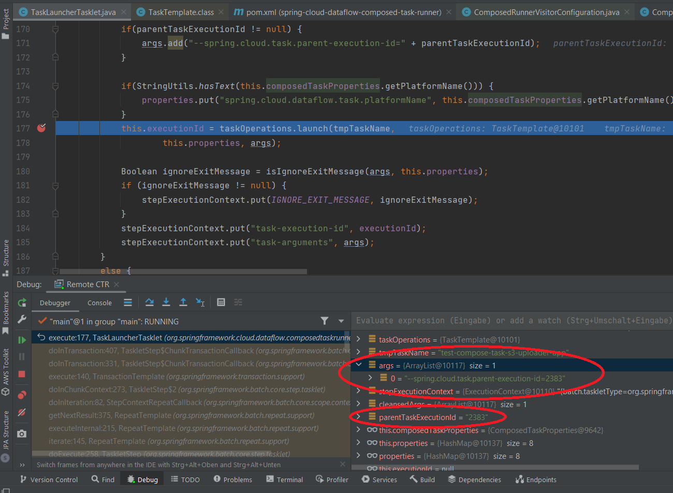Open AWS Toolkit side panel
673x493 pixels.
click(x=6, y=372)
